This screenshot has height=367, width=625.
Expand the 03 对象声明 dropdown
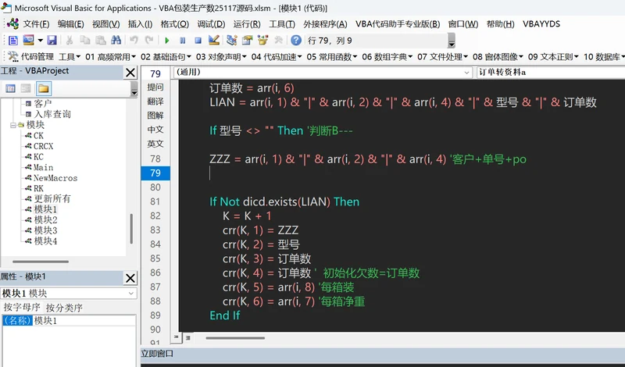click(221, 57)
